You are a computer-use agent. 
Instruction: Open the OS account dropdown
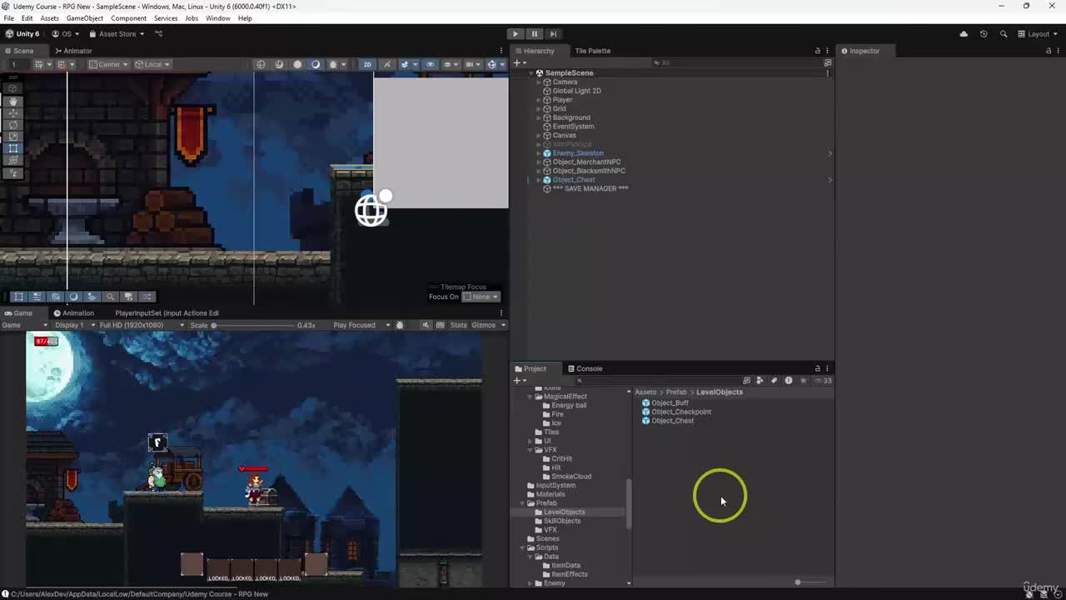click(66, 34)
